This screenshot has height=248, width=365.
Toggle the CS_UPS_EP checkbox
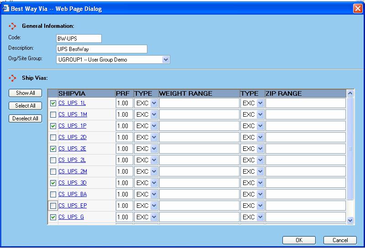pos(53,206)
